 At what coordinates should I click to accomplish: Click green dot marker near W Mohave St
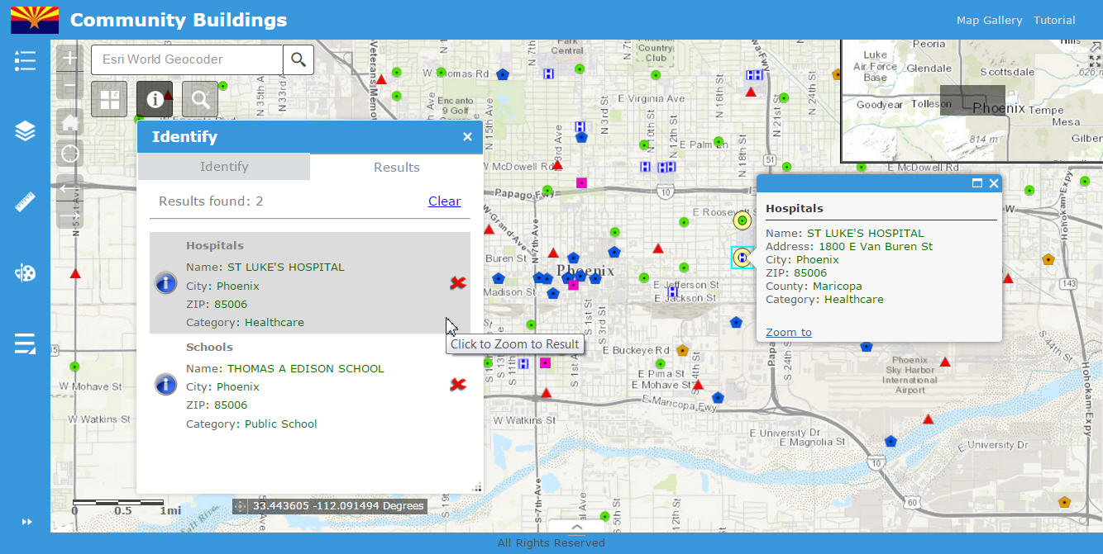point(74,366)
